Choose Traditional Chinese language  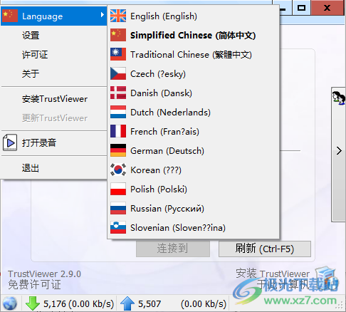[x=193, y=55]
